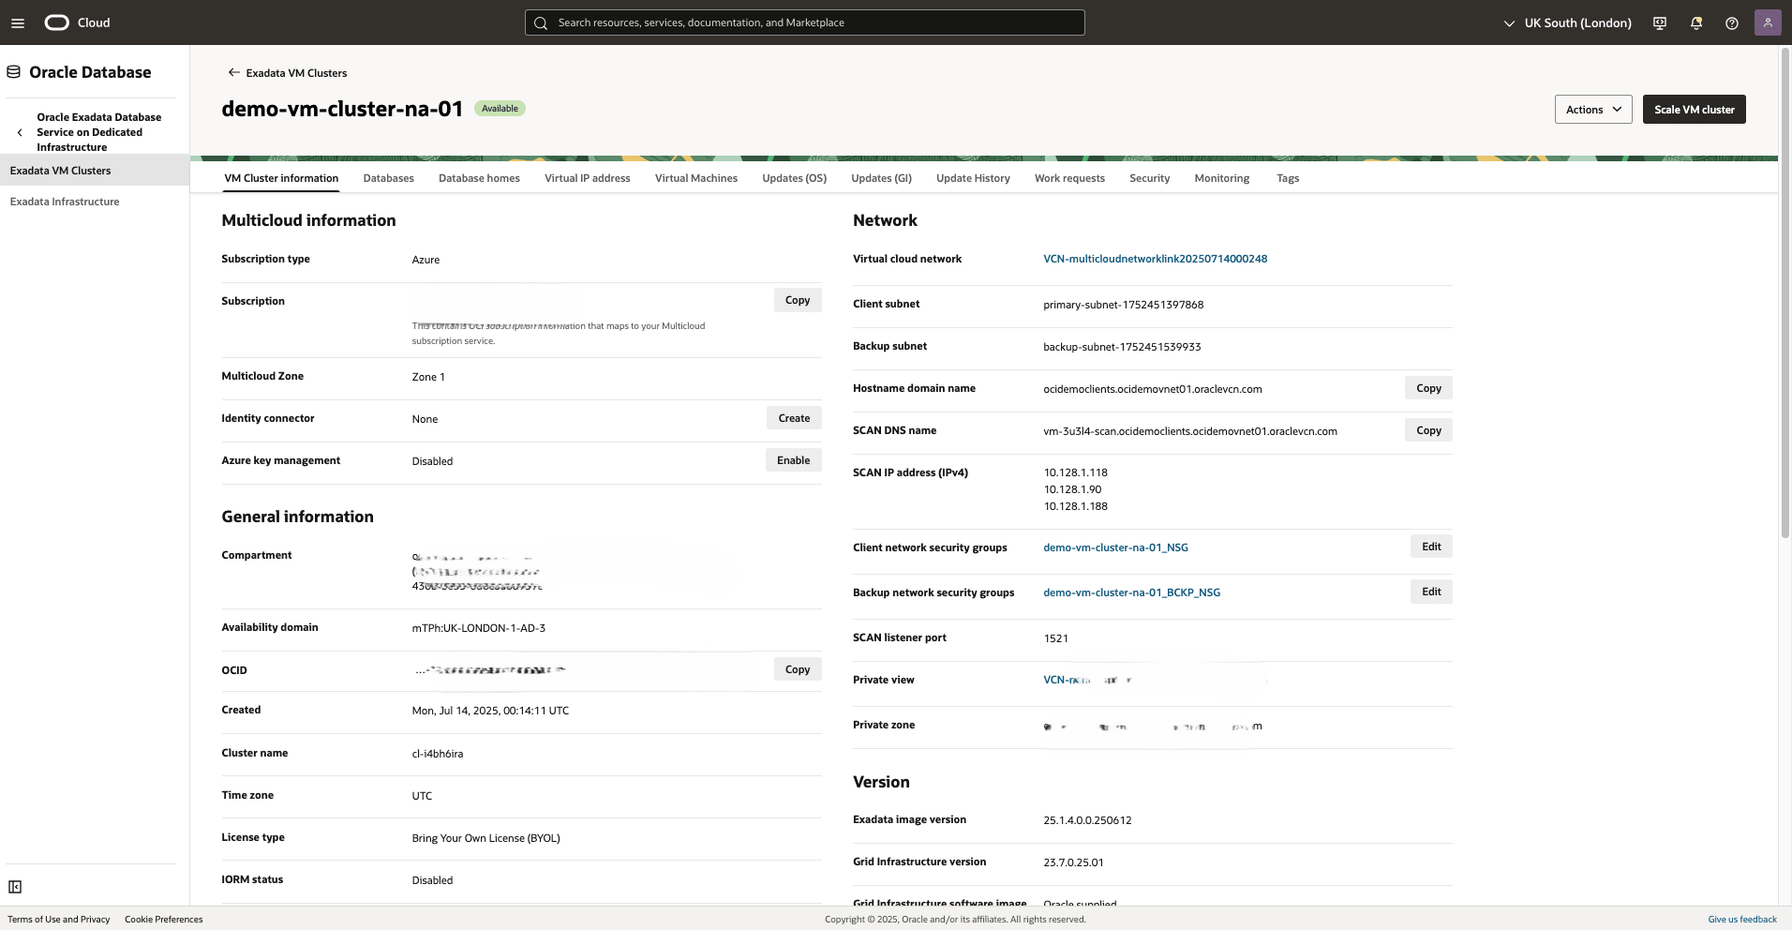Click the back arrow to Exadata VM Clusters
1792x930 pixels.
(232, 72)
